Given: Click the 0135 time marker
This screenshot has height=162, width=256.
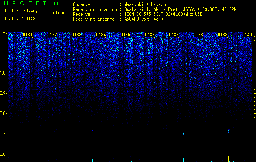Looking at the screenshot, I should pos(125,35).
